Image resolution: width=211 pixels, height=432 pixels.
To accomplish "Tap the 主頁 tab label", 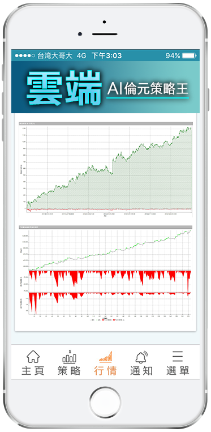I will 33,371.
